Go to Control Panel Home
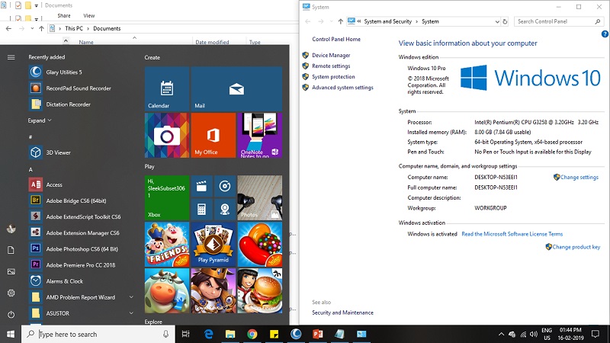The image size is (610, 343). pyautogui.click(x=336, y=40)
